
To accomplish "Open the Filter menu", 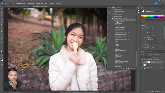I will pos(23,1).
